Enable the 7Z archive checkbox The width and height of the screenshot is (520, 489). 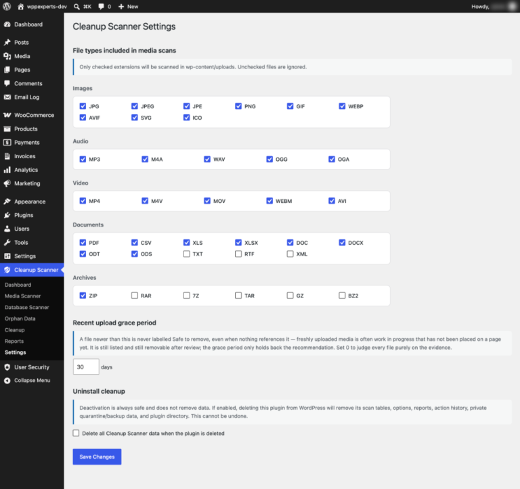(x=186, y=295)
